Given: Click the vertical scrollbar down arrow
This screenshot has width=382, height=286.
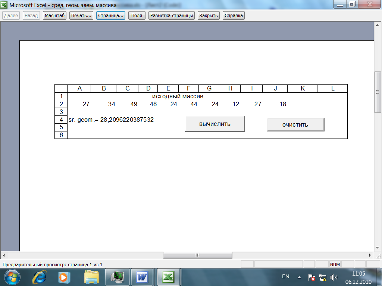Looking at the screenshot, I should pyautogui.click(x=378, y=248).
